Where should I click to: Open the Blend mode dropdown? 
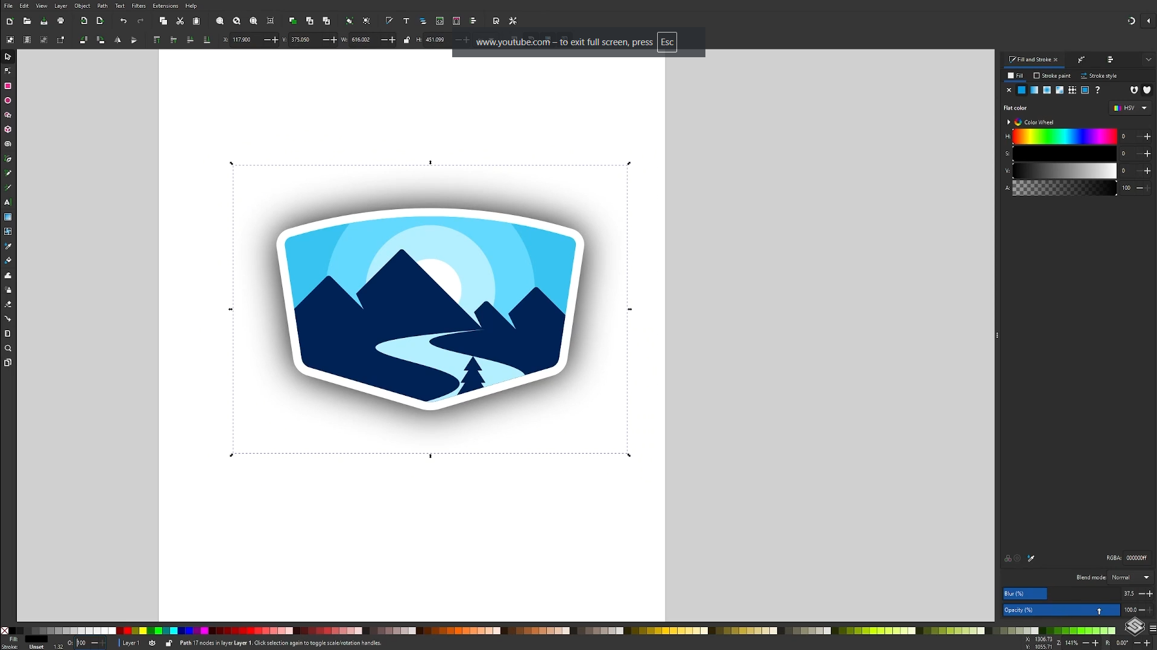click(x=1132, y=577)
